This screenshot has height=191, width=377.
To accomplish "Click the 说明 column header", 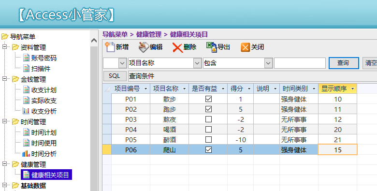I will 267,89.
